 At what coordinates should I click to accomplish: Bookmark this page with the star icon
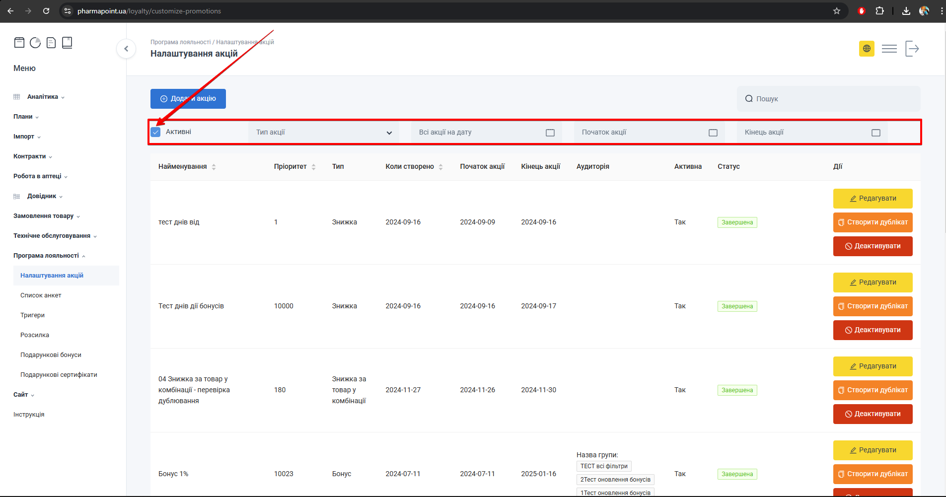tap(837, 11)
